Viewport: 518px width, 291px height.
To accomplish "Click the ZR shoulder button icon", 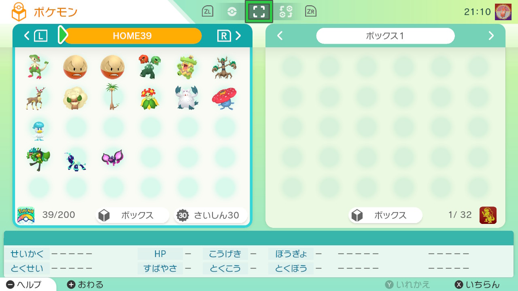I will coord(311,12).
